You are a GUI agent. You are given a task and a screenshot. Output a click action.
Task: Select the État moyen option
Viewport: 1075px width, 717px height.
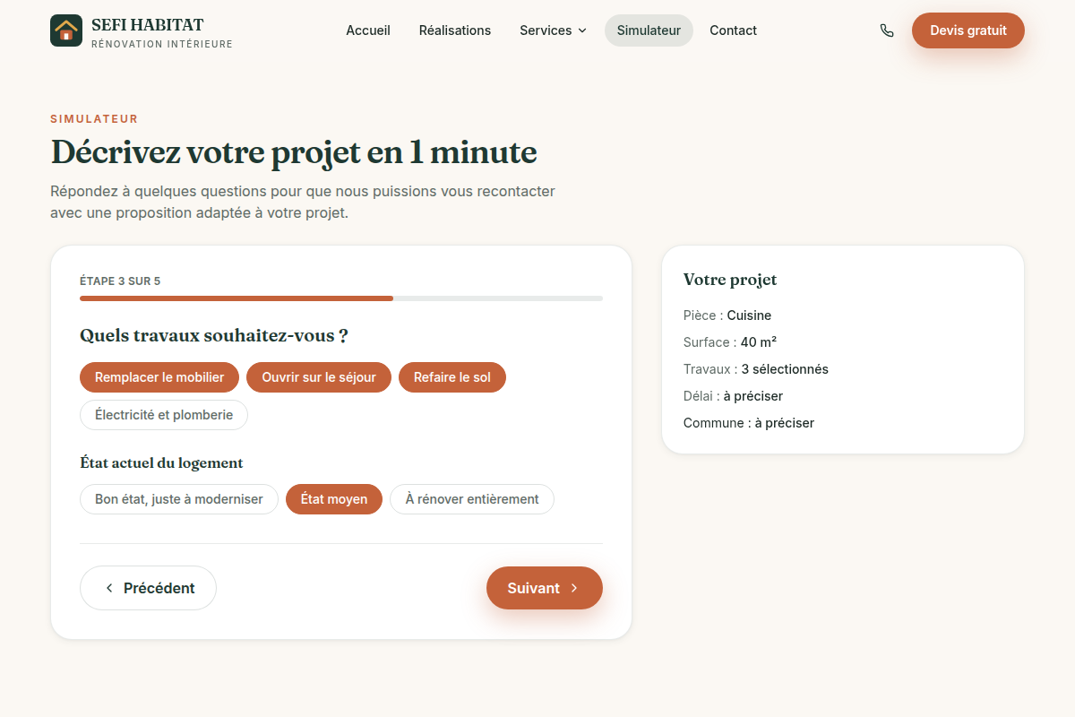point(334,499)
